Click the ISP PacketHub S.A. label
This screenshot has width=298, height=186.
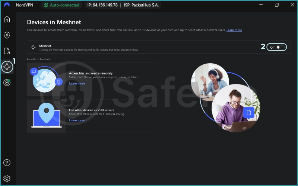(141, 5)
